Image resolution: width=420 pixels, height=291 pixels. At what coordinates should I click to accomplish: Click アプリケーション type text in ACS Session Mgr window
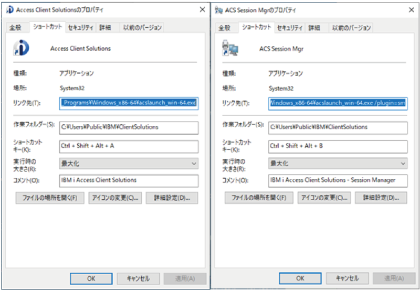(x=286, y=73)
